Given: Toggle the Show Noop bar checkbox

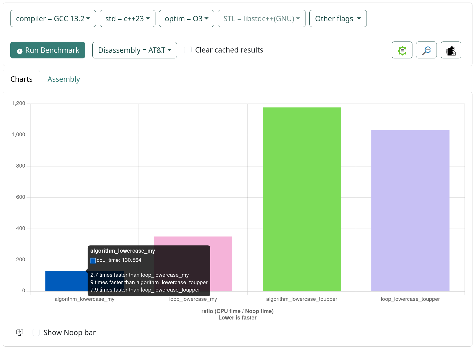Looking at the screenshot, I should pos(36,332).
